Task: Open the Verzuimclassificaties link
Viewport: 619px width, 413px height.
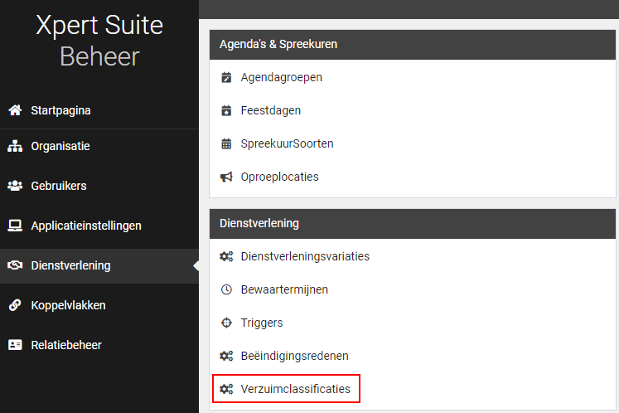Action: click(x=295, y=389)
